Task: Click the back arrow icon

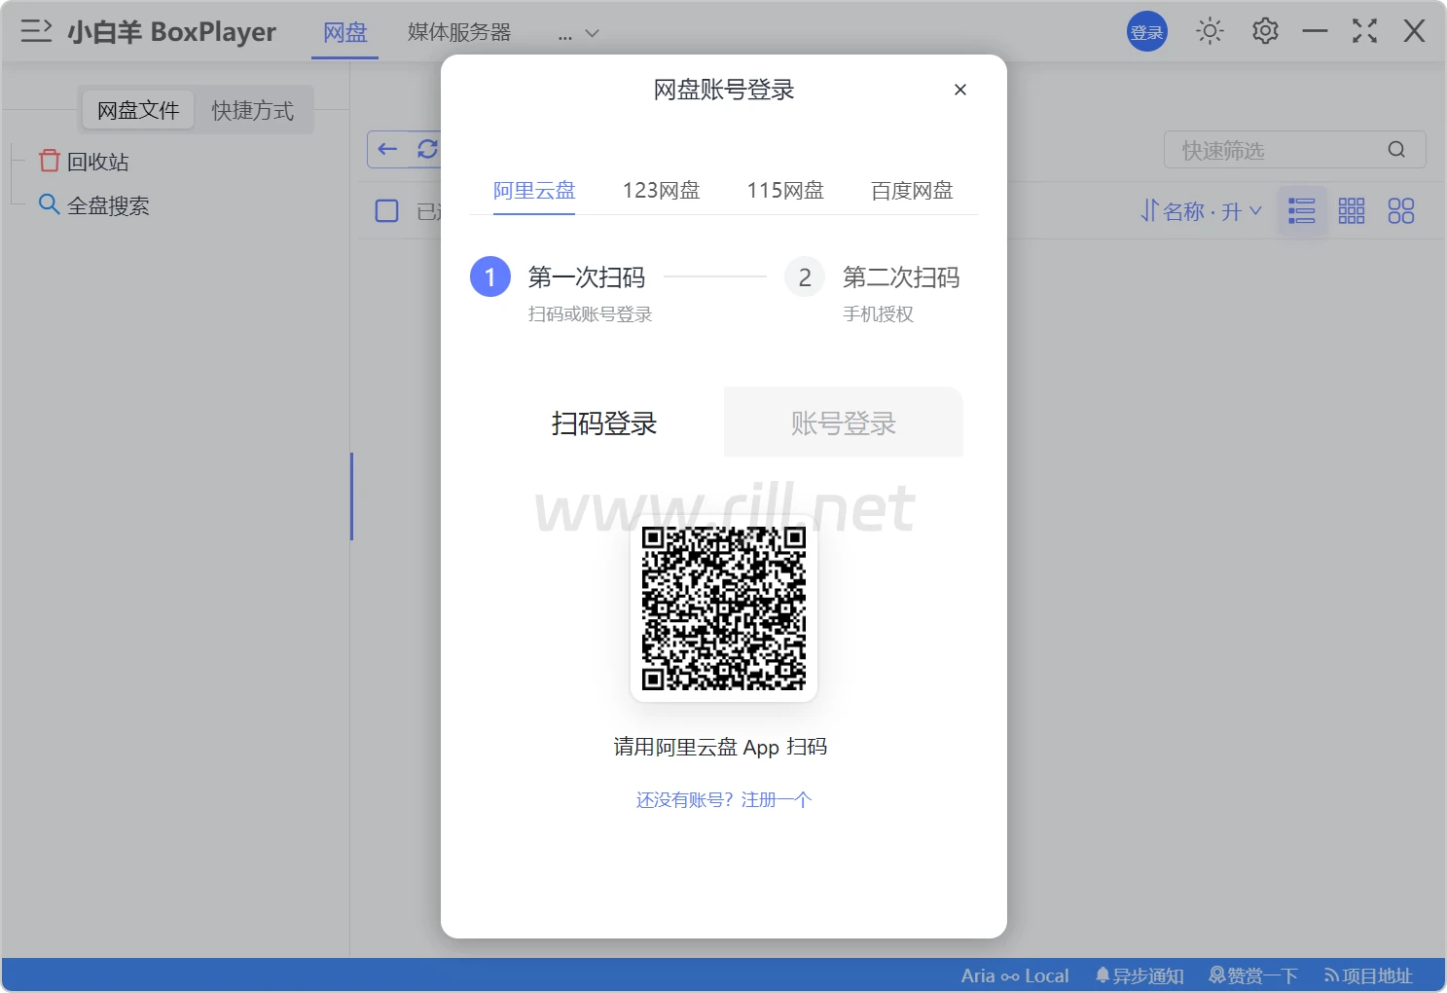Action: click(388, 149)
